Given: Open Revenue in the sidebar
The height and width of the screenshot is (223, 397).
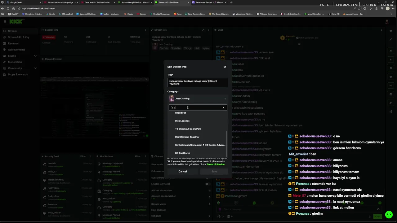Looking at the screenshot, I should tap(19, 43).
